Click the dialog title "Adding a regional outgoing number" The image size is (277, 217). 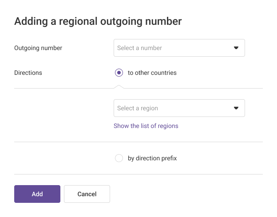pos(98,21)
